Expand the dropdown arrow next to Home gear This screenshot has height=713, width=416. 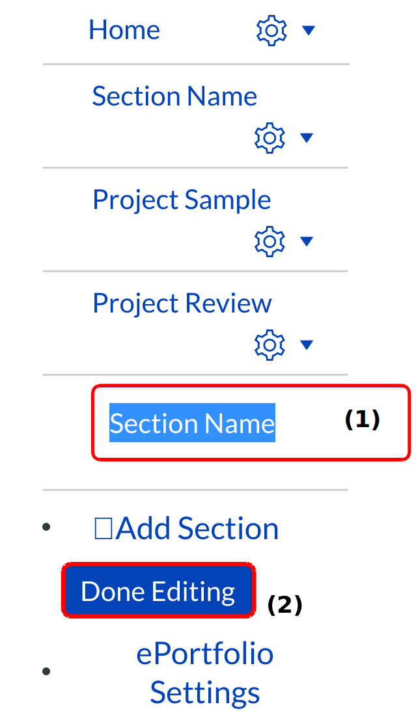pos(309,31)
